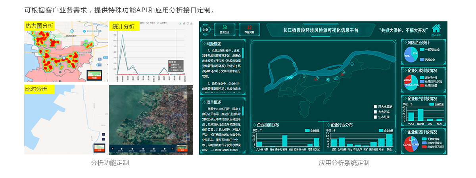This screenshot has width=476, height=178.
Task: Select the 存在问题 count tab
Action: click(x=249, y=30)
